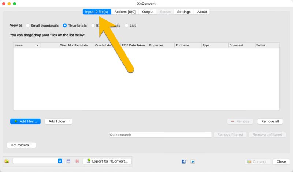Open the About tab

click(x=202, y=12)
